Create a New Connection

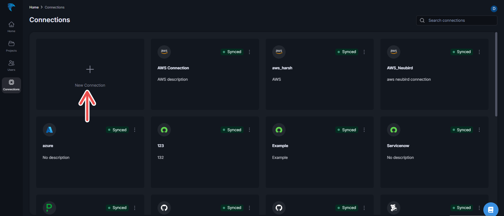click(90, 74)
